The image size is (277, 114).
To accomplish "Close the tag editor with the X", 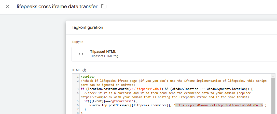I will (8, 6).
